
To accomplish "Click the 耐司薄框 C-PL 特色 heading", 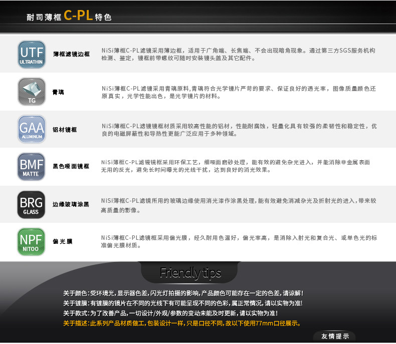I will 69,16.
